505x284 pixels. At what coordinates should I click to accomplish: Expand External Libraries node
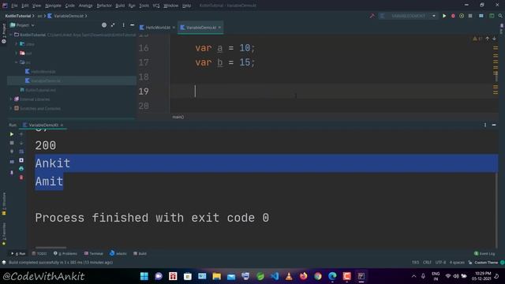[x=11, y=99]
